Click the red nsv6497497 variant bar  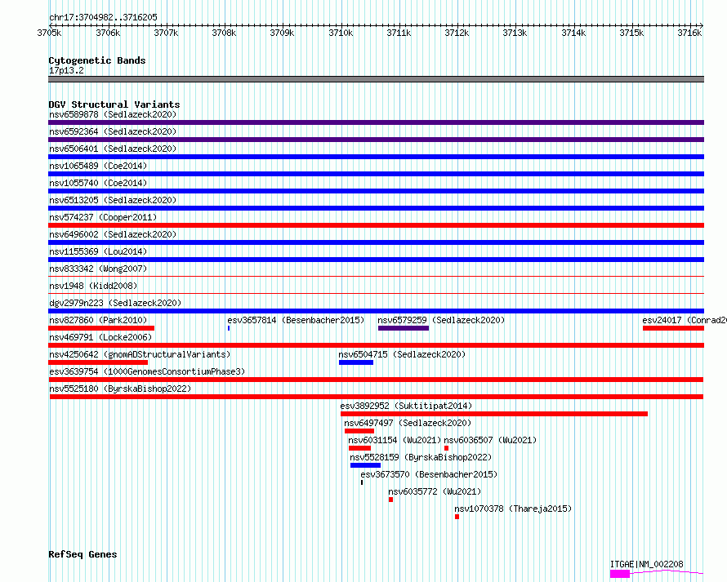pos(359,431)
